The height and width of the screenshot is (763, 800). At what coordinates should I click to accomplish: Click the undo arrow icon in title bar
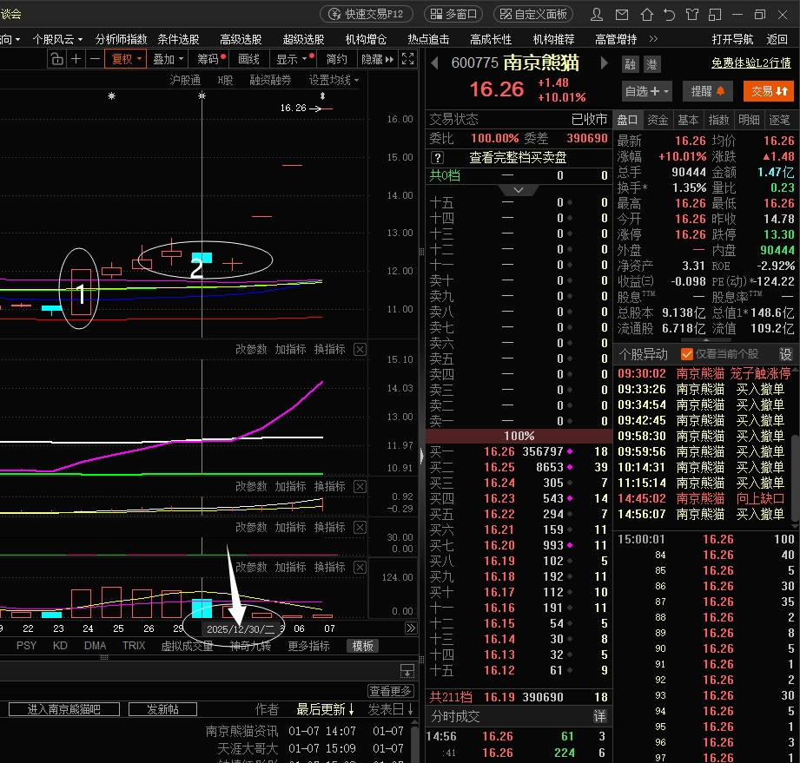coord(668,14)
